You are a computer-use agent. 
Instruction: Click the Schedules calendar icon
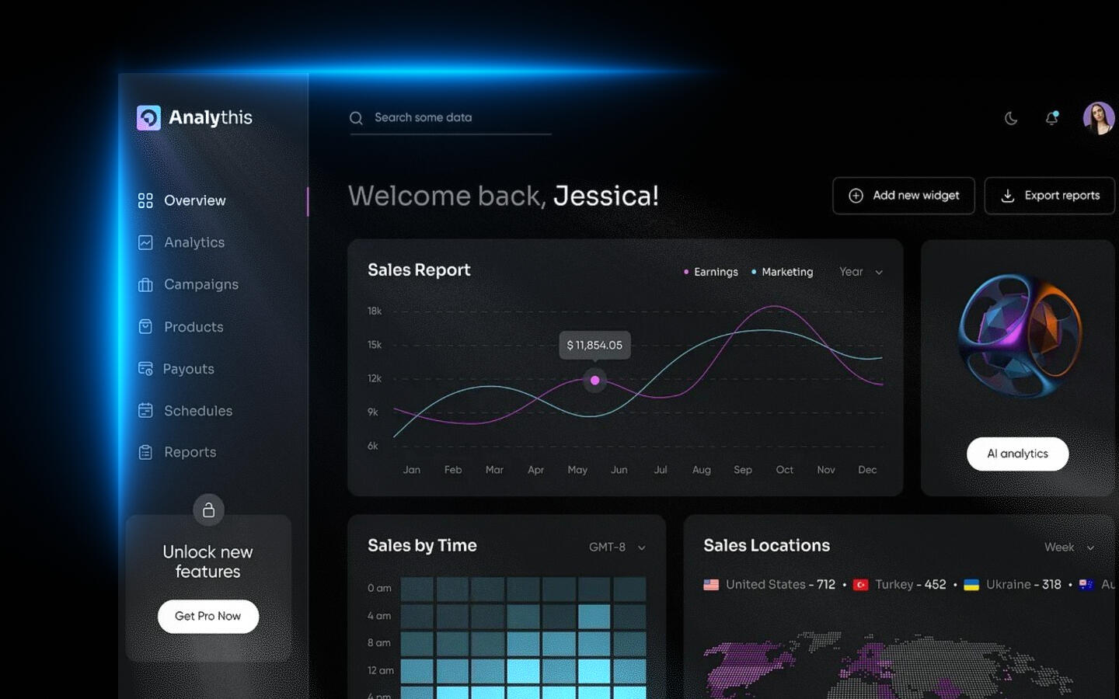click(x=145, y=411)
